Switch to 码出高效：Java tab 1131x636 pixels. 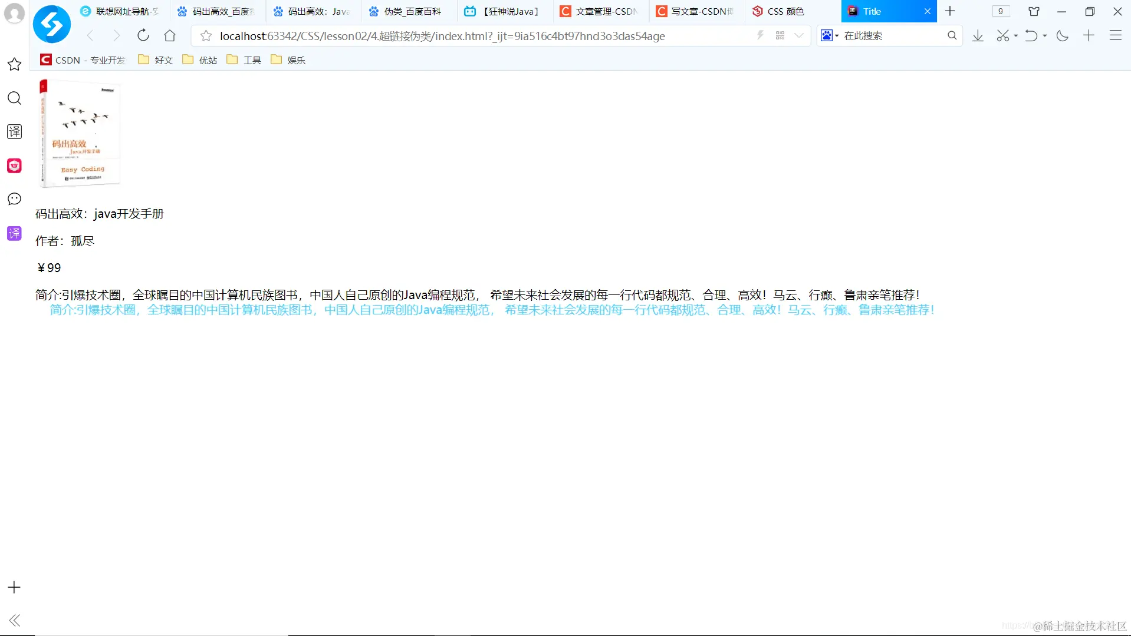click(x=313, y=11)
